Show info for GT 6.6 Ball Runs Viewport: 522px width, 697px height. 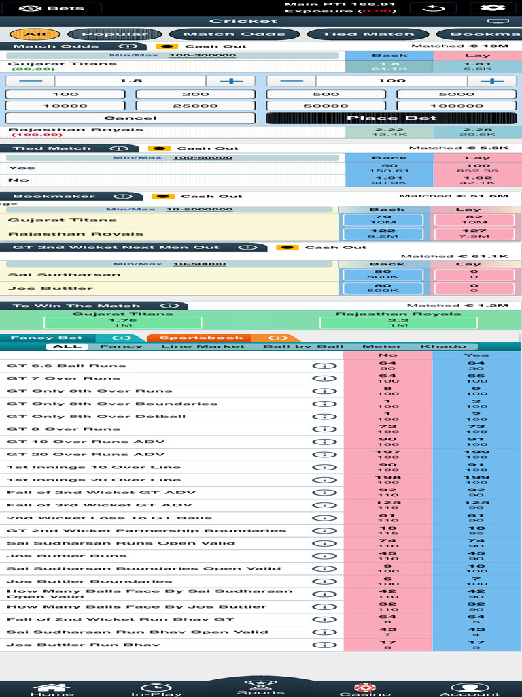[324, 366]
